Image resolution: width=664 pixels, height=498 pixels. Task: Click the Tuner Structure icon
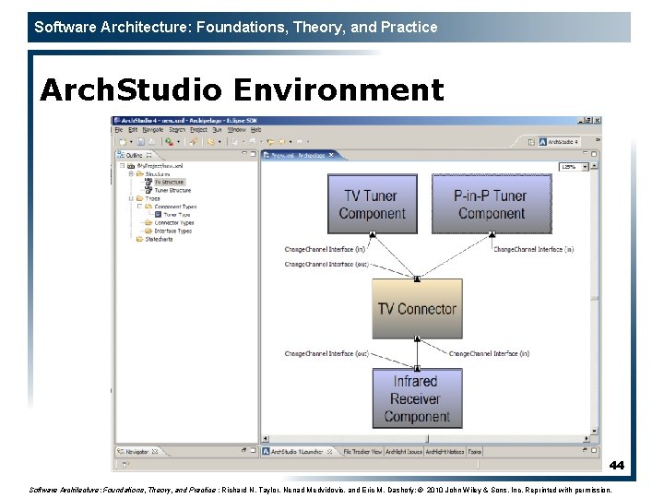(148, 190)
